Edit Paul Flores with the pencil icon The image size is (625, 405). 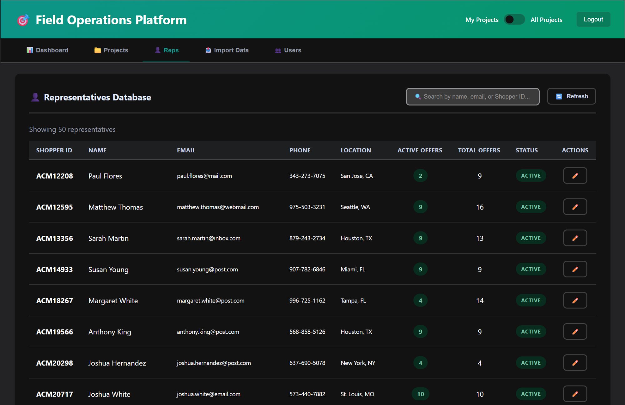[575, 175]
